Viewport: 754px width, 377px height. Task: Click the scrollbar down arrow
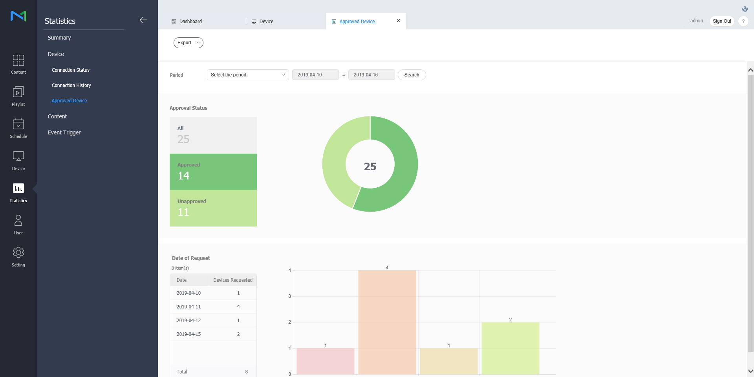point(750,371)
